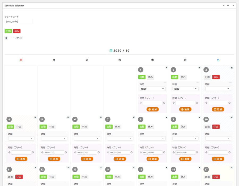Set day 1 to 休み
Image resolution: width=239 pixels, height=186 pixels.
(x=150, y=77)
